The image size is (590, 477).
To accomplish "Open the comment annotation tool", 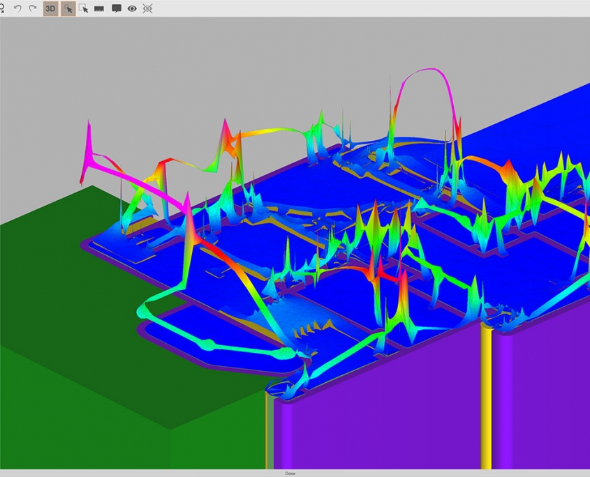I will pyautogui.click(x=116, y=8).
